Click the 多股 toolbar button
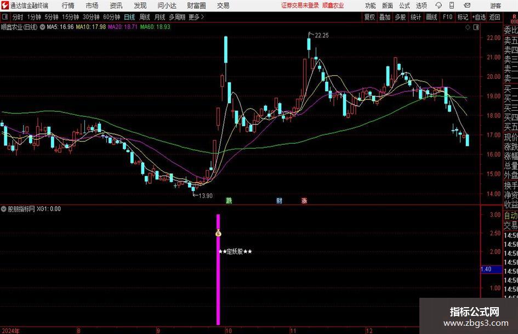 [x=400, y=17]
